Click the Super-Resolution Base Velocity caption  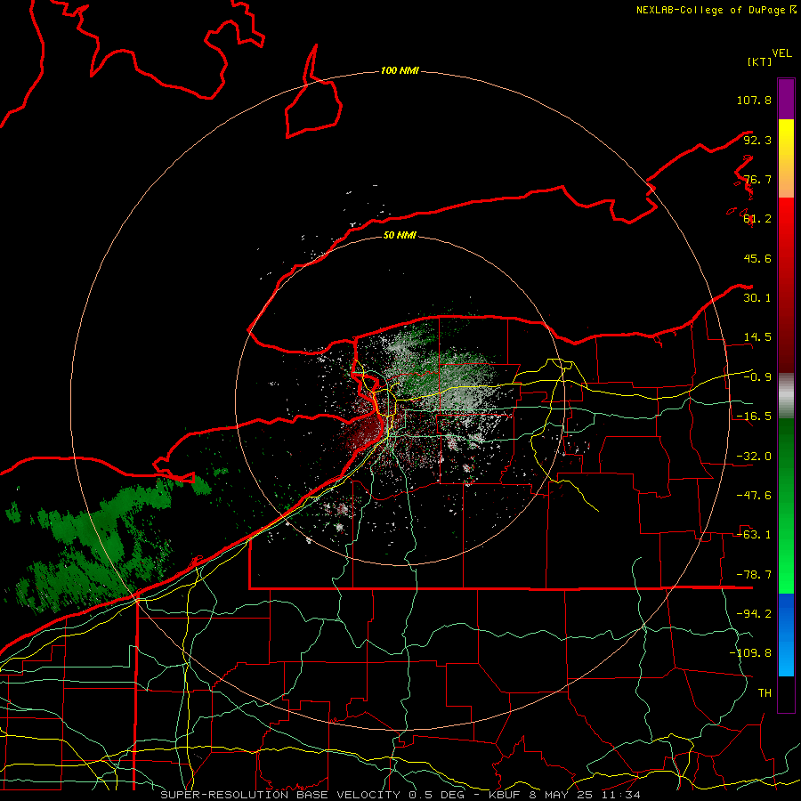coord(400,795)
